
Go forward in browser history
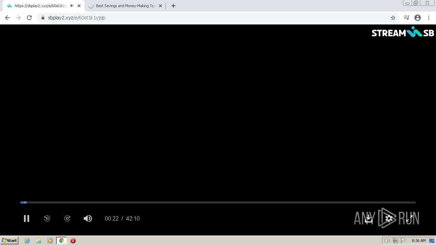click(18, 18)
